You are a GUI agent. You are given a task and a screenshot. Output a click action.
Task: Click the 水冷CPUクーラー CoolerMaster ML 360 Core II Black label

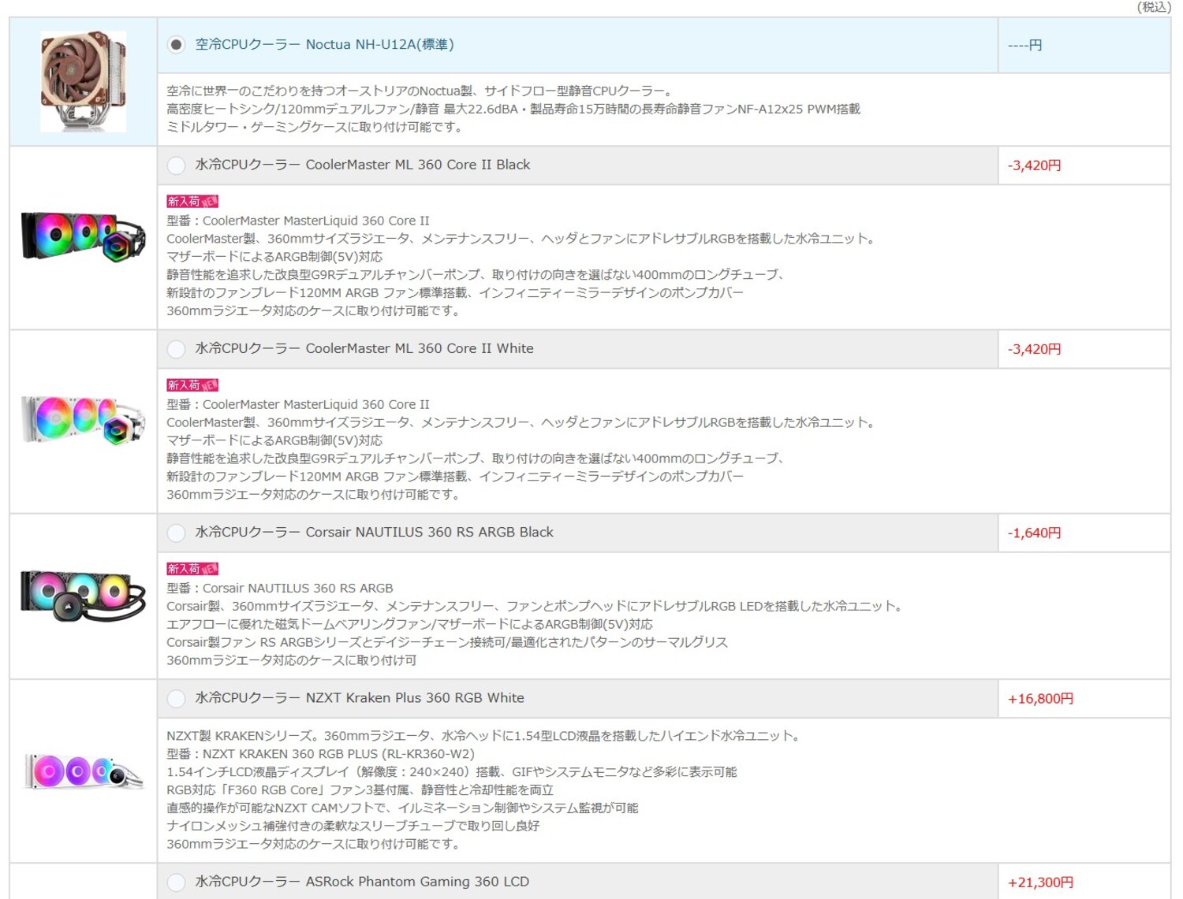(363, 165)
